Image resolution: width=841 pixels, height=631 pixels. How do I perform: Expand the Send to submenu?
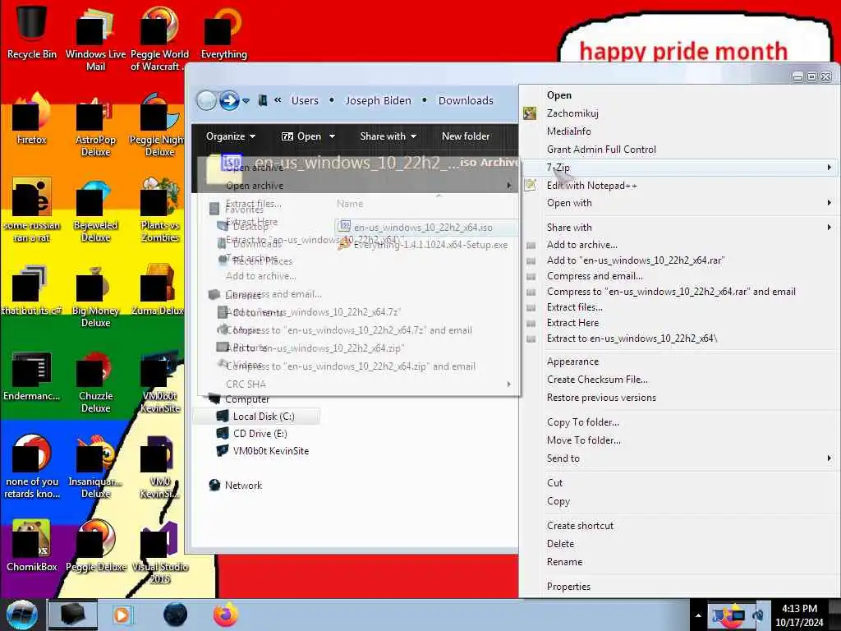coord(679,458)
